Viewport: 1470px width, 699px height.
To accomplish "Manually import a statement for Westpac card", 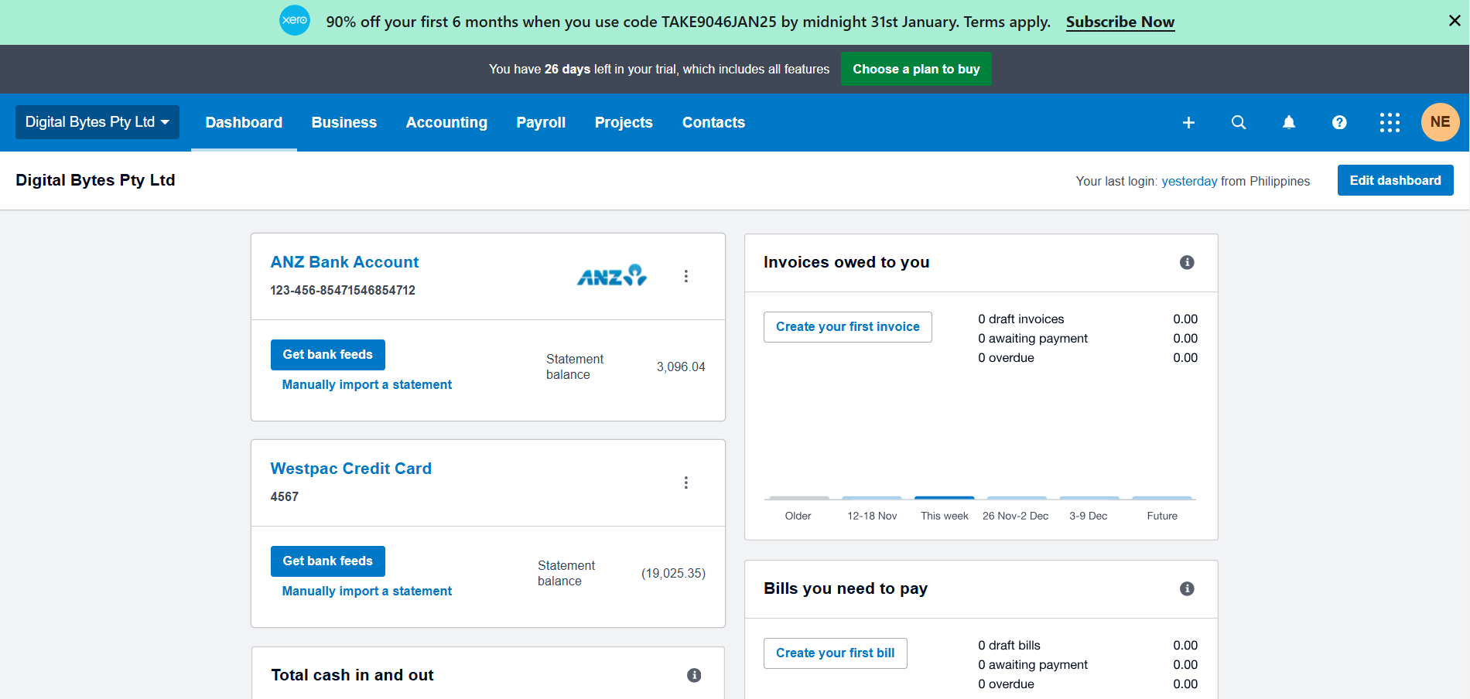I will [367, 591].
